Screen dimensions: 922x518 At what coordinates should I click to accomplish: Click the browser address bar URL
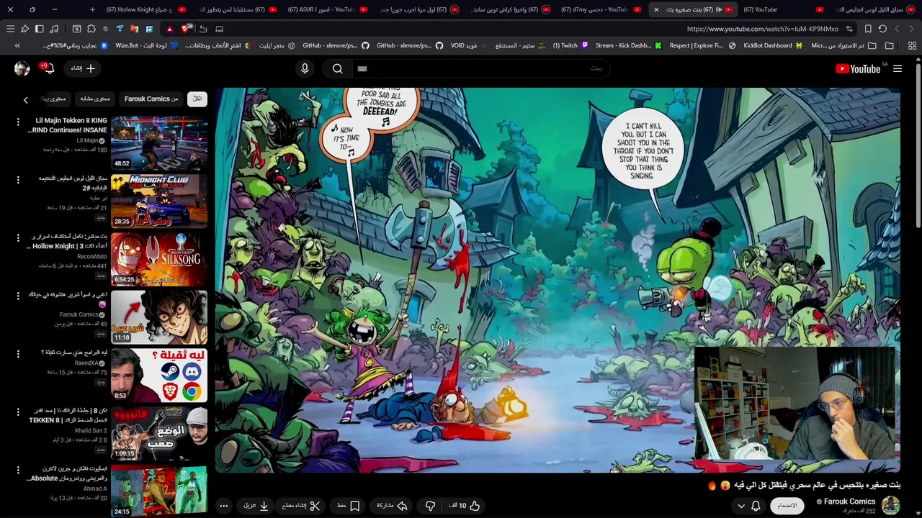tap(763, 29)
